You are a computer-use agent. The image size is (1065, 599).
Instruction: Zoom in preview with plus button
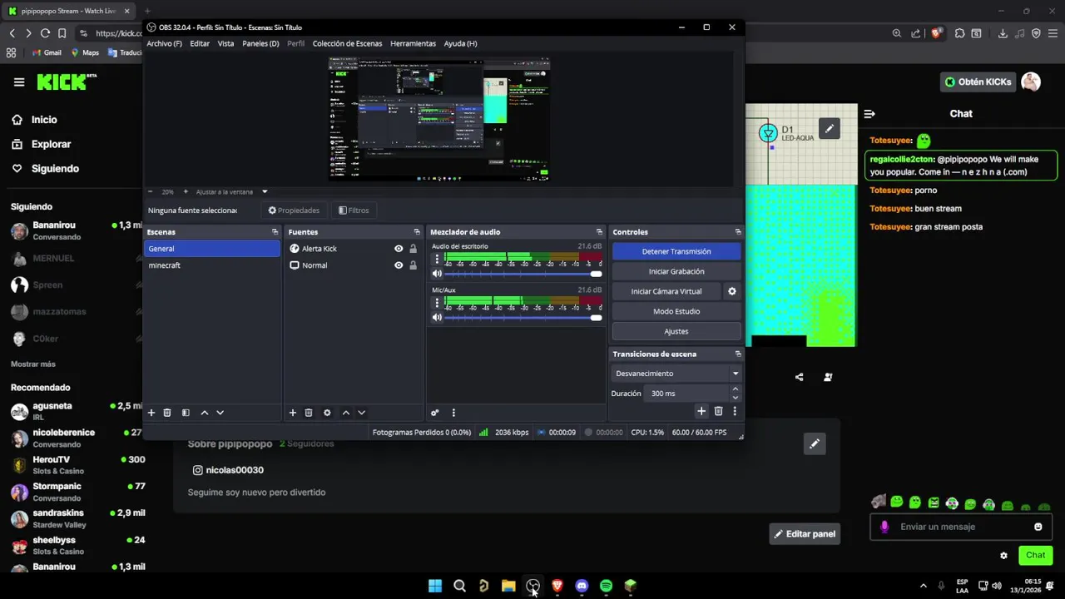pyautogui.click(x=185, y=191)
